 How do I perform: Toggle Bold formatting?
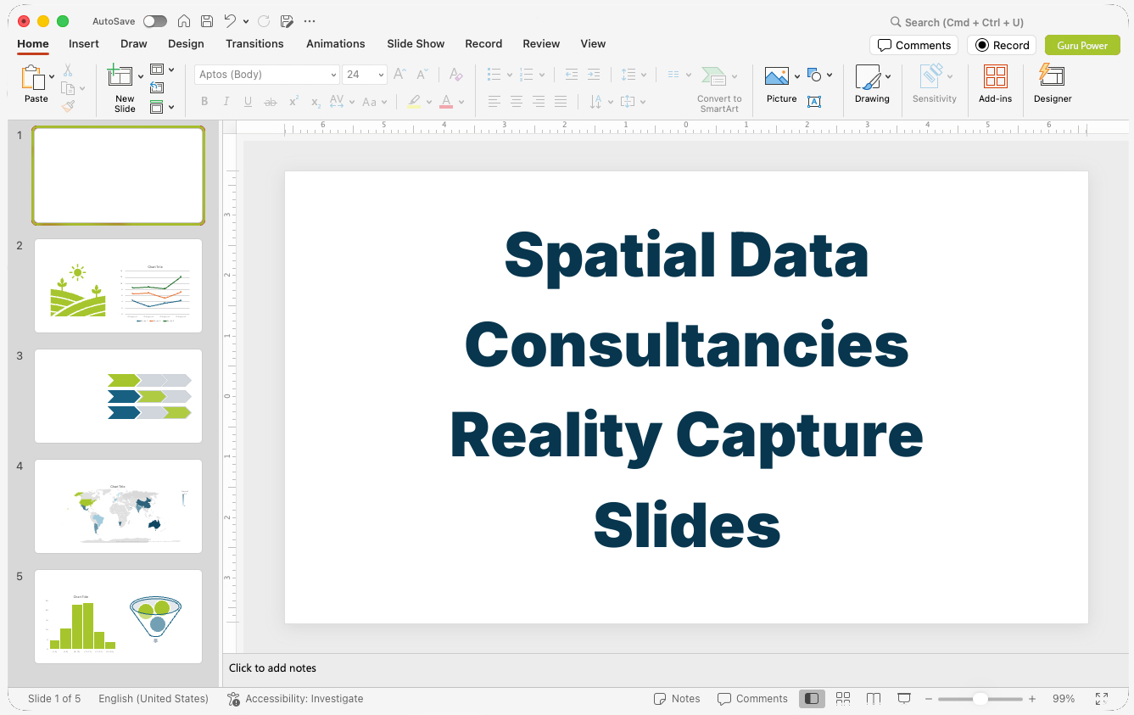(204, 102)
